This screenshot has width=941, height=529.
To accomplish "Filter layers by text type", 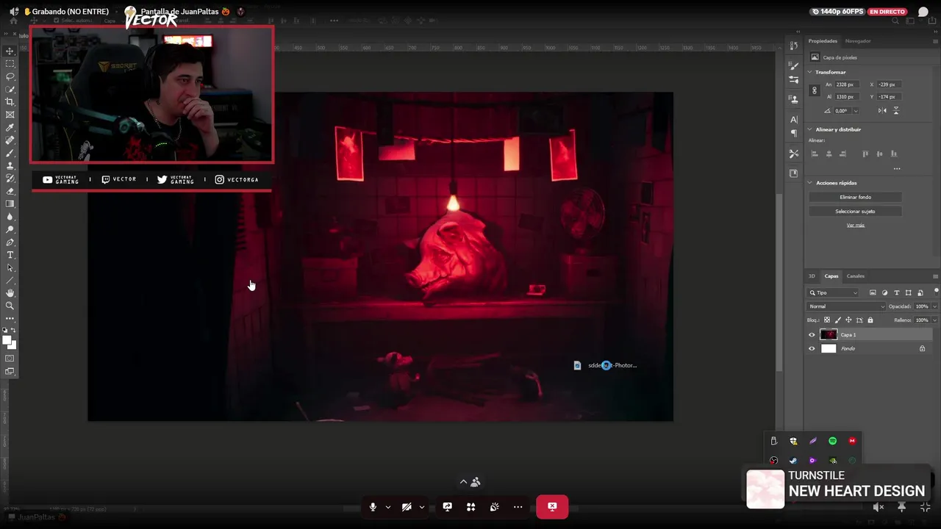I will pos(896,292).
